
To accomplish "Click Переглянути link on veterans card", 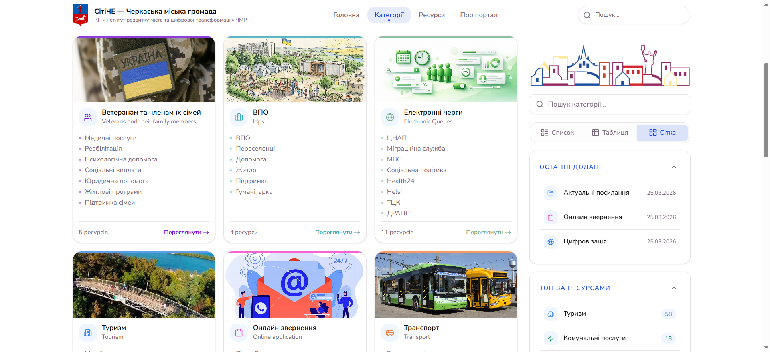I will click(186, 232).
